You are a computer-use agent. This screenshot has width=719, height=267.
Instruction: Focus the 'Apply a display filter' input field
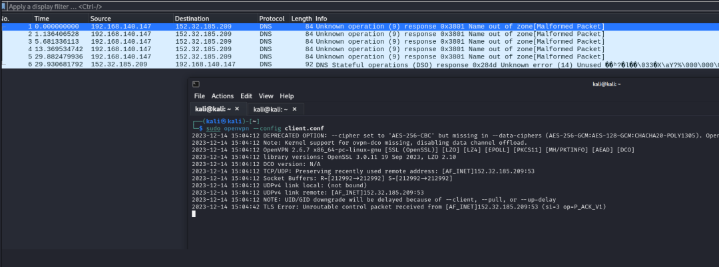(362, 7)
